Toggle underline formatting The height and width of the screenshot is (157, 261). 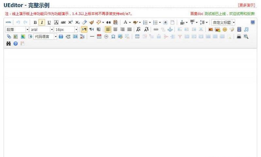49,23
